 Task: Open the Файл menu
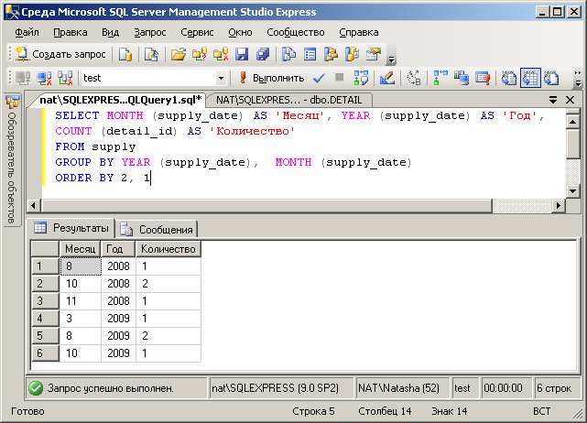click(x=27, y=33)
